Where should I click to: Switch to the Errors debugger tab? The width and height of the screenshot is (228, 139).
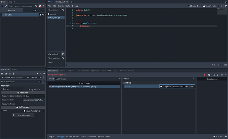[63, 71]
